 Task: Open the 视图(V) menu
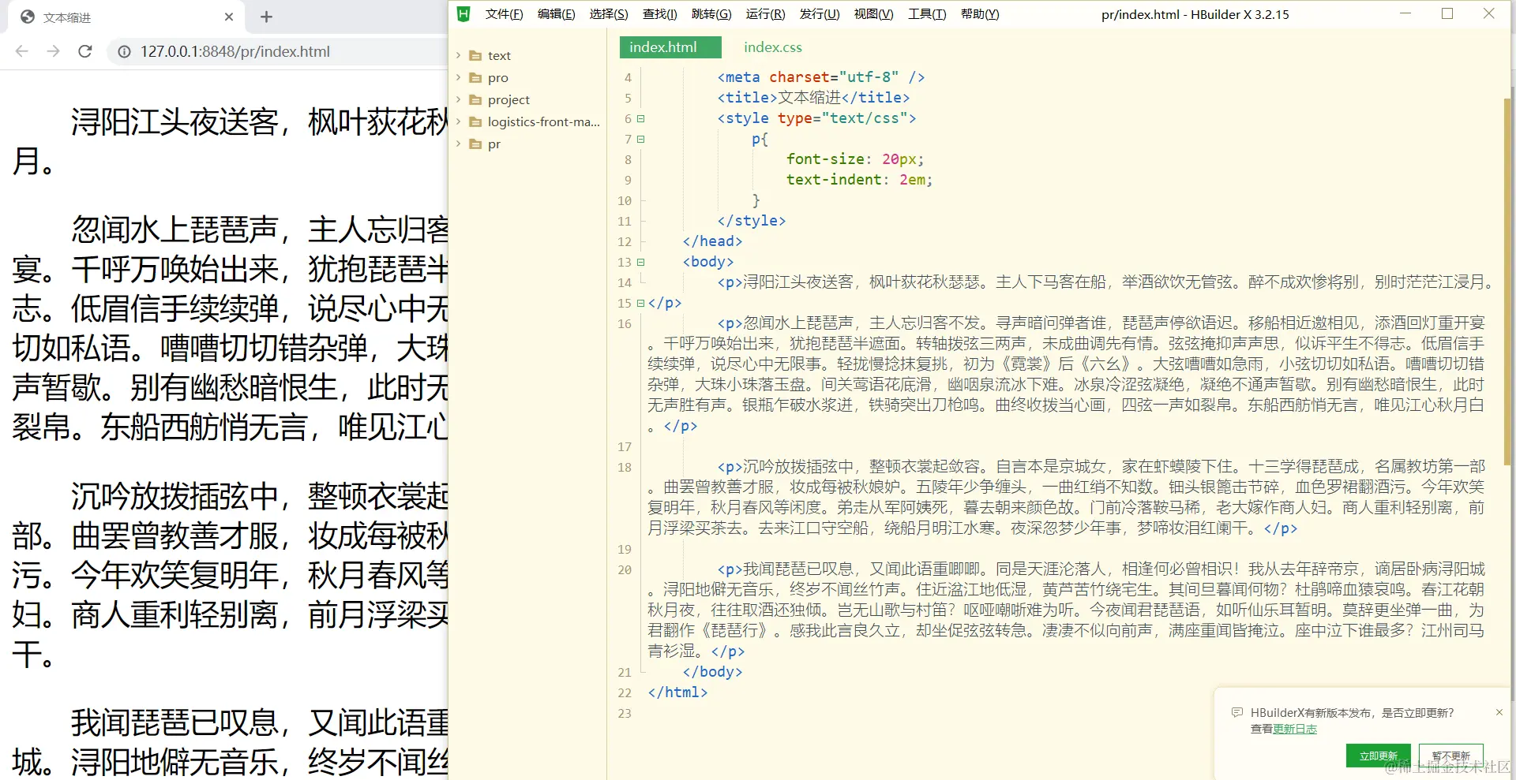(x=873, y=14)
